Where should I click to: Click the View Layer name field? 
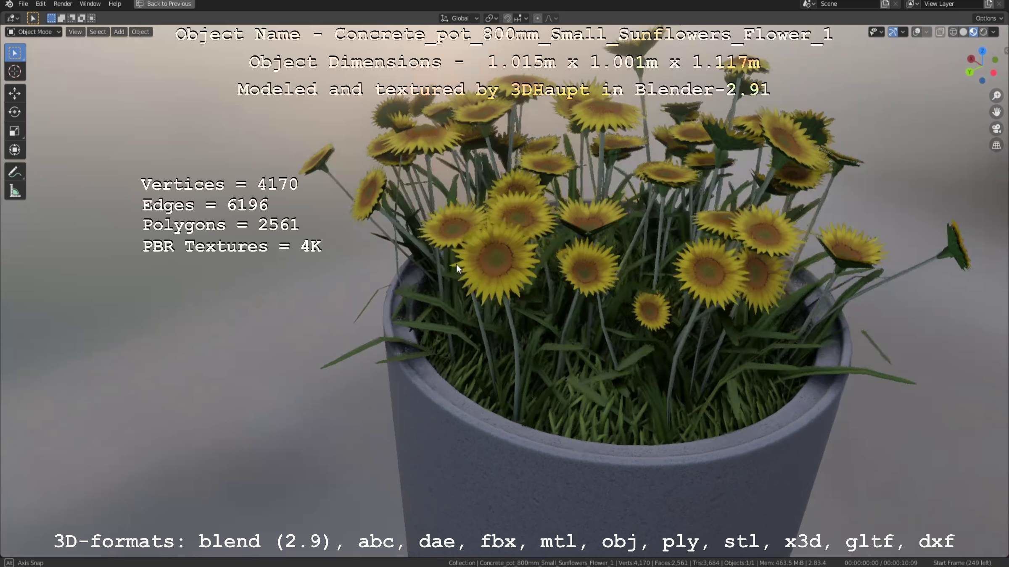coord(952,4)
